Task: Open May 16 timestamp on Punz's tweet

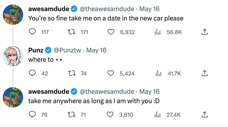Action: coord(96,50)
